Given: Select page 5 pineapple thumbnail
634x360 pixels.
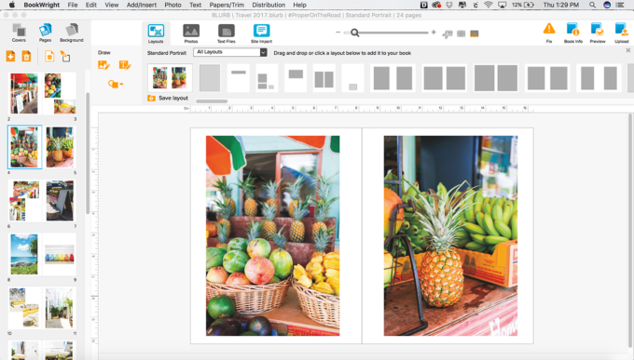Looking at the screenshot, I should 60,147.
